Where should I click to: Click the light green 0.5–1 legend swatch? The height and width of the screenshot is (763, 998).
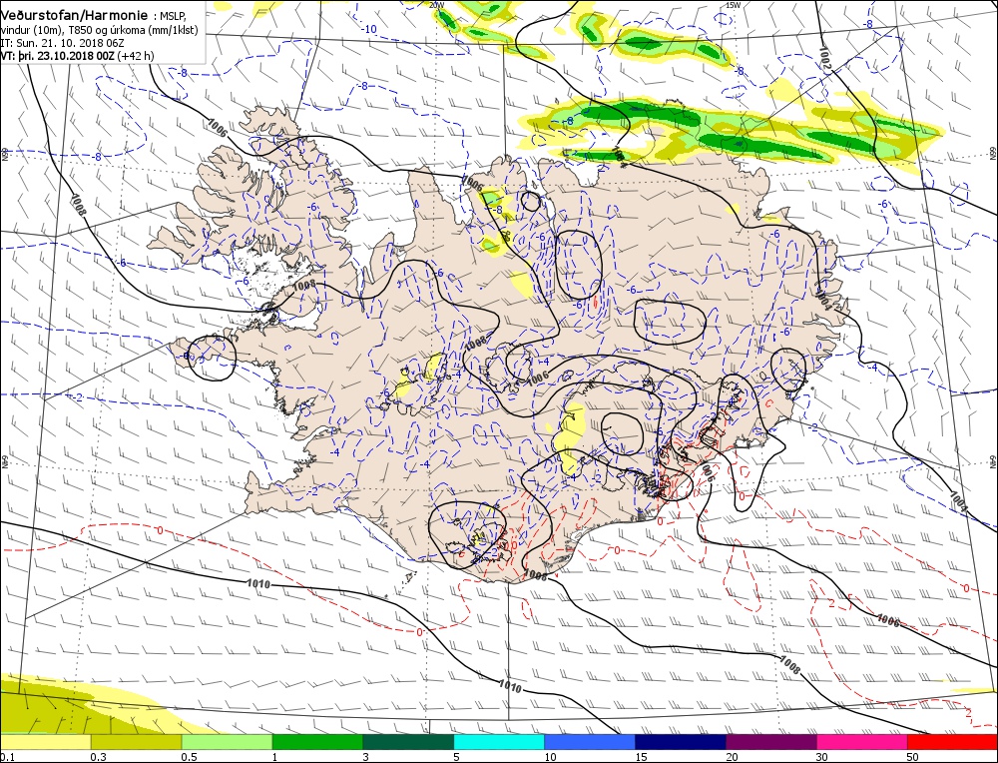[x=227, y=741]
